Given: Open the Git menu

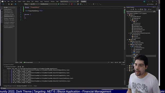Looking at the screenshot, I should point(15,2).
